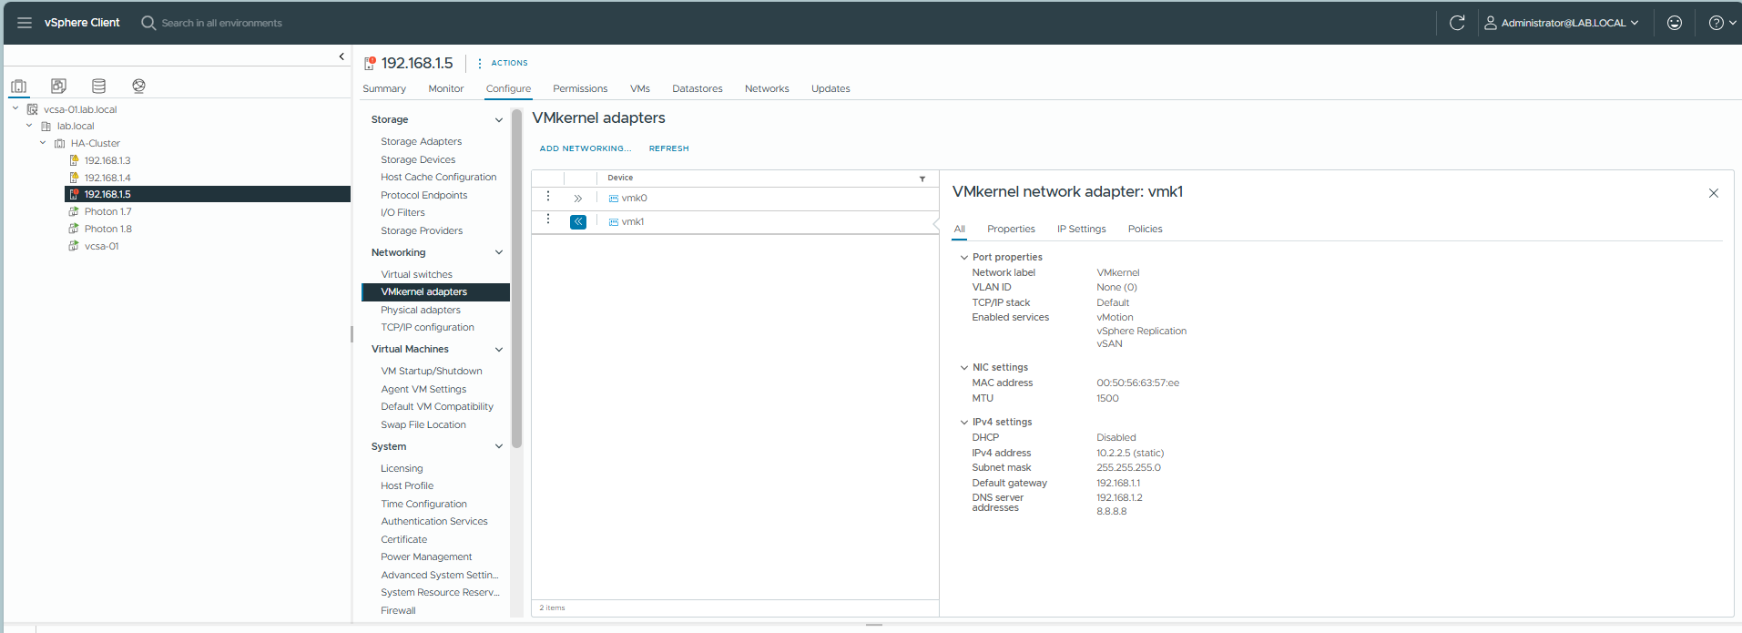Collapse vmk1 details with blue double chevron
This screenshot has height=633, width=1742.
click(x=578, y=221)
